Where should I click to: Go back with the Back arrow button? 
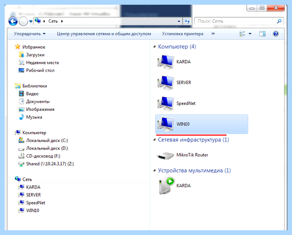click(x=13, y=21)
